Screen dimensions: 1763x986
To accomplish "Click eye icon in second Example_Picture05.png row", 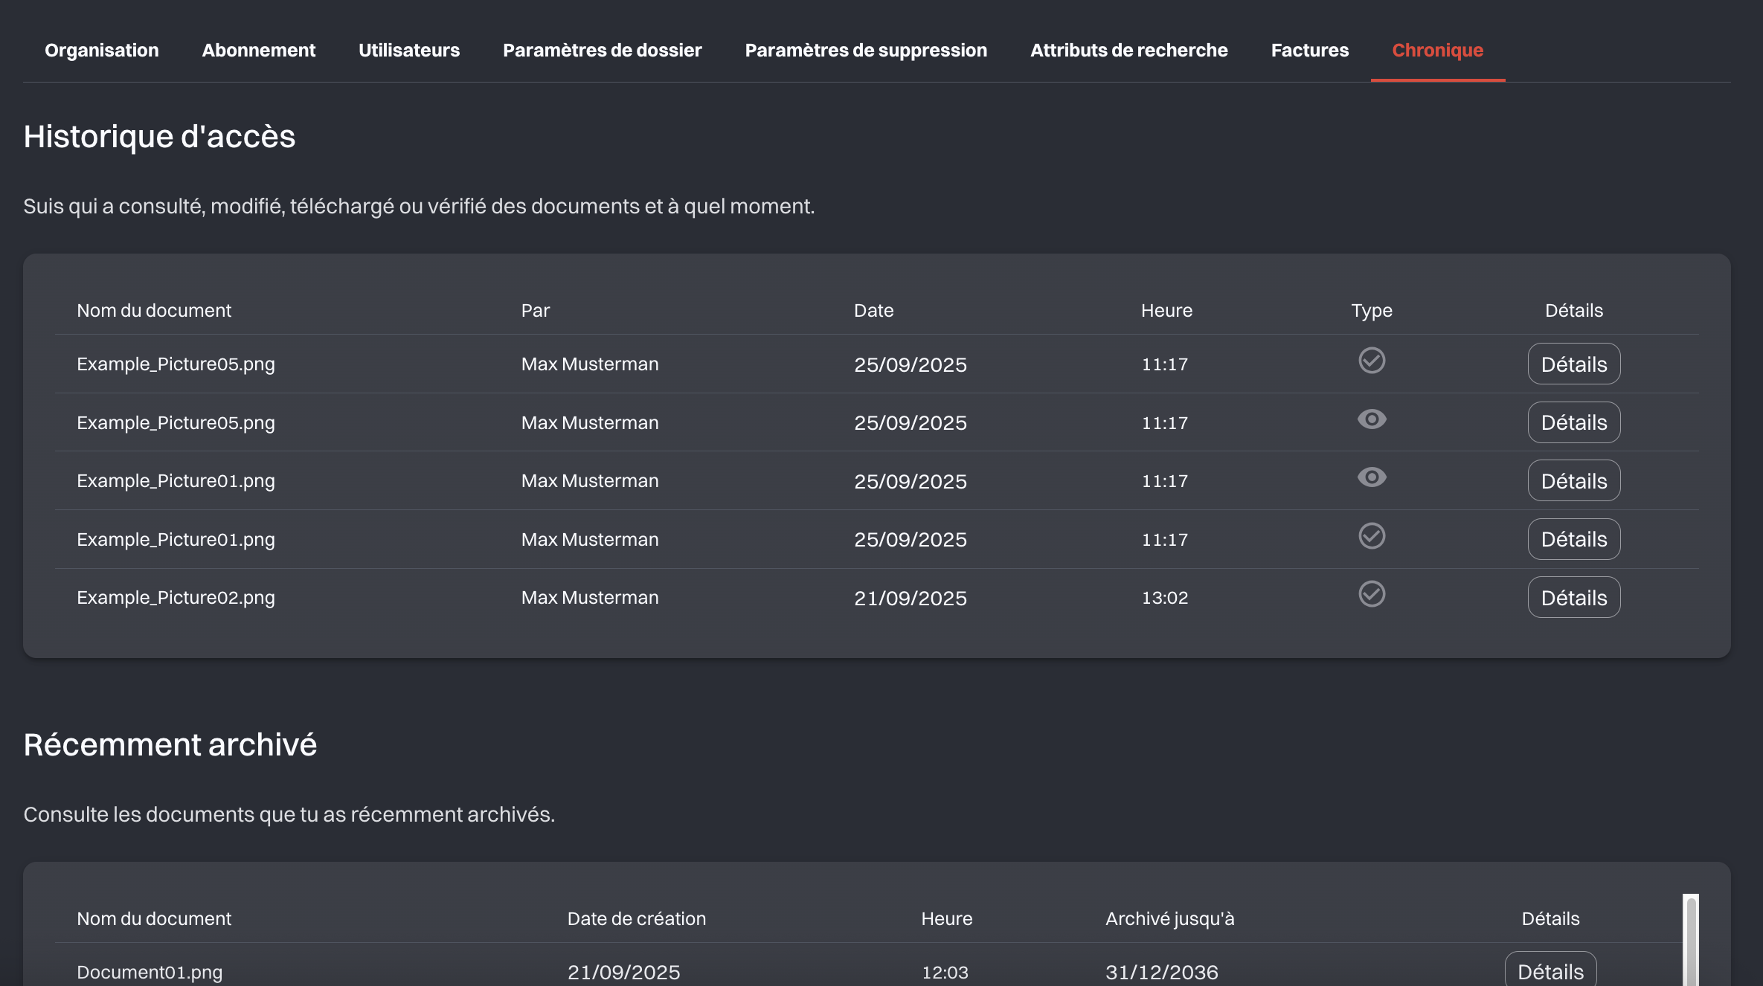I will pyautogui.click(x=1372, y=419).
